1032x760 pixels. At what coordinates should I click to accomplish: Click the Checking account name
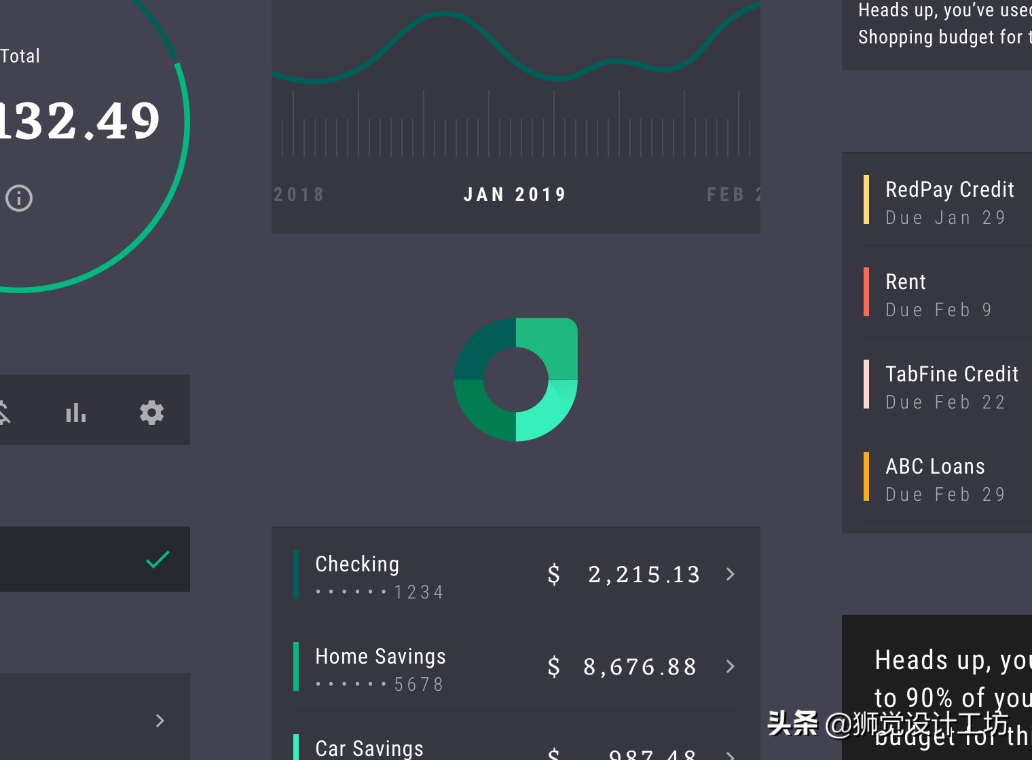(x=357, y=564)
